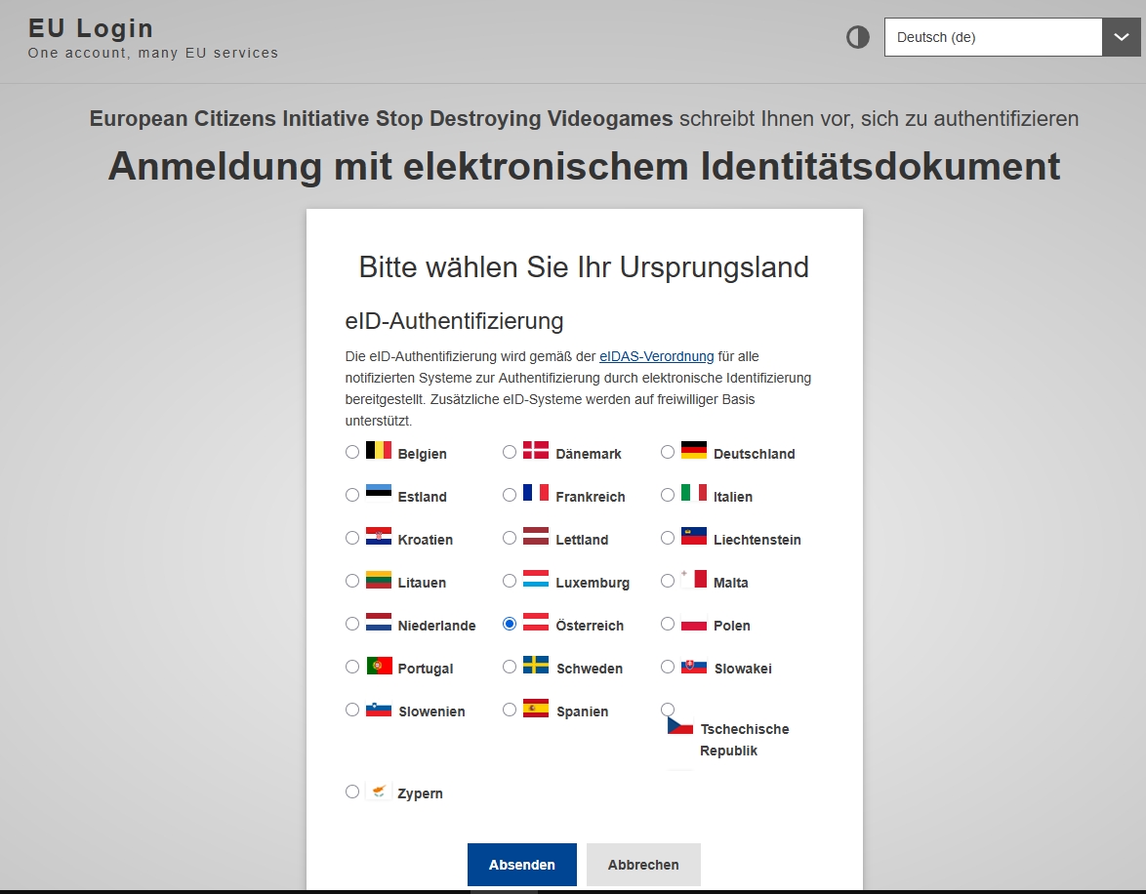The image size is (1146, 894).
Task: Click the Sweden flag icon
Action: [x=536, y=665]
